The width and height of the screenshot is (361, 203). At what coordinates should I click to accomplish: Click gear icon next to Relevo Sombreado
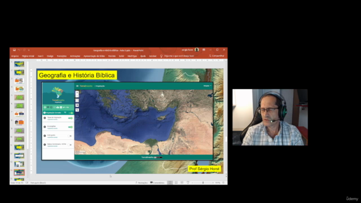[45, 144]
